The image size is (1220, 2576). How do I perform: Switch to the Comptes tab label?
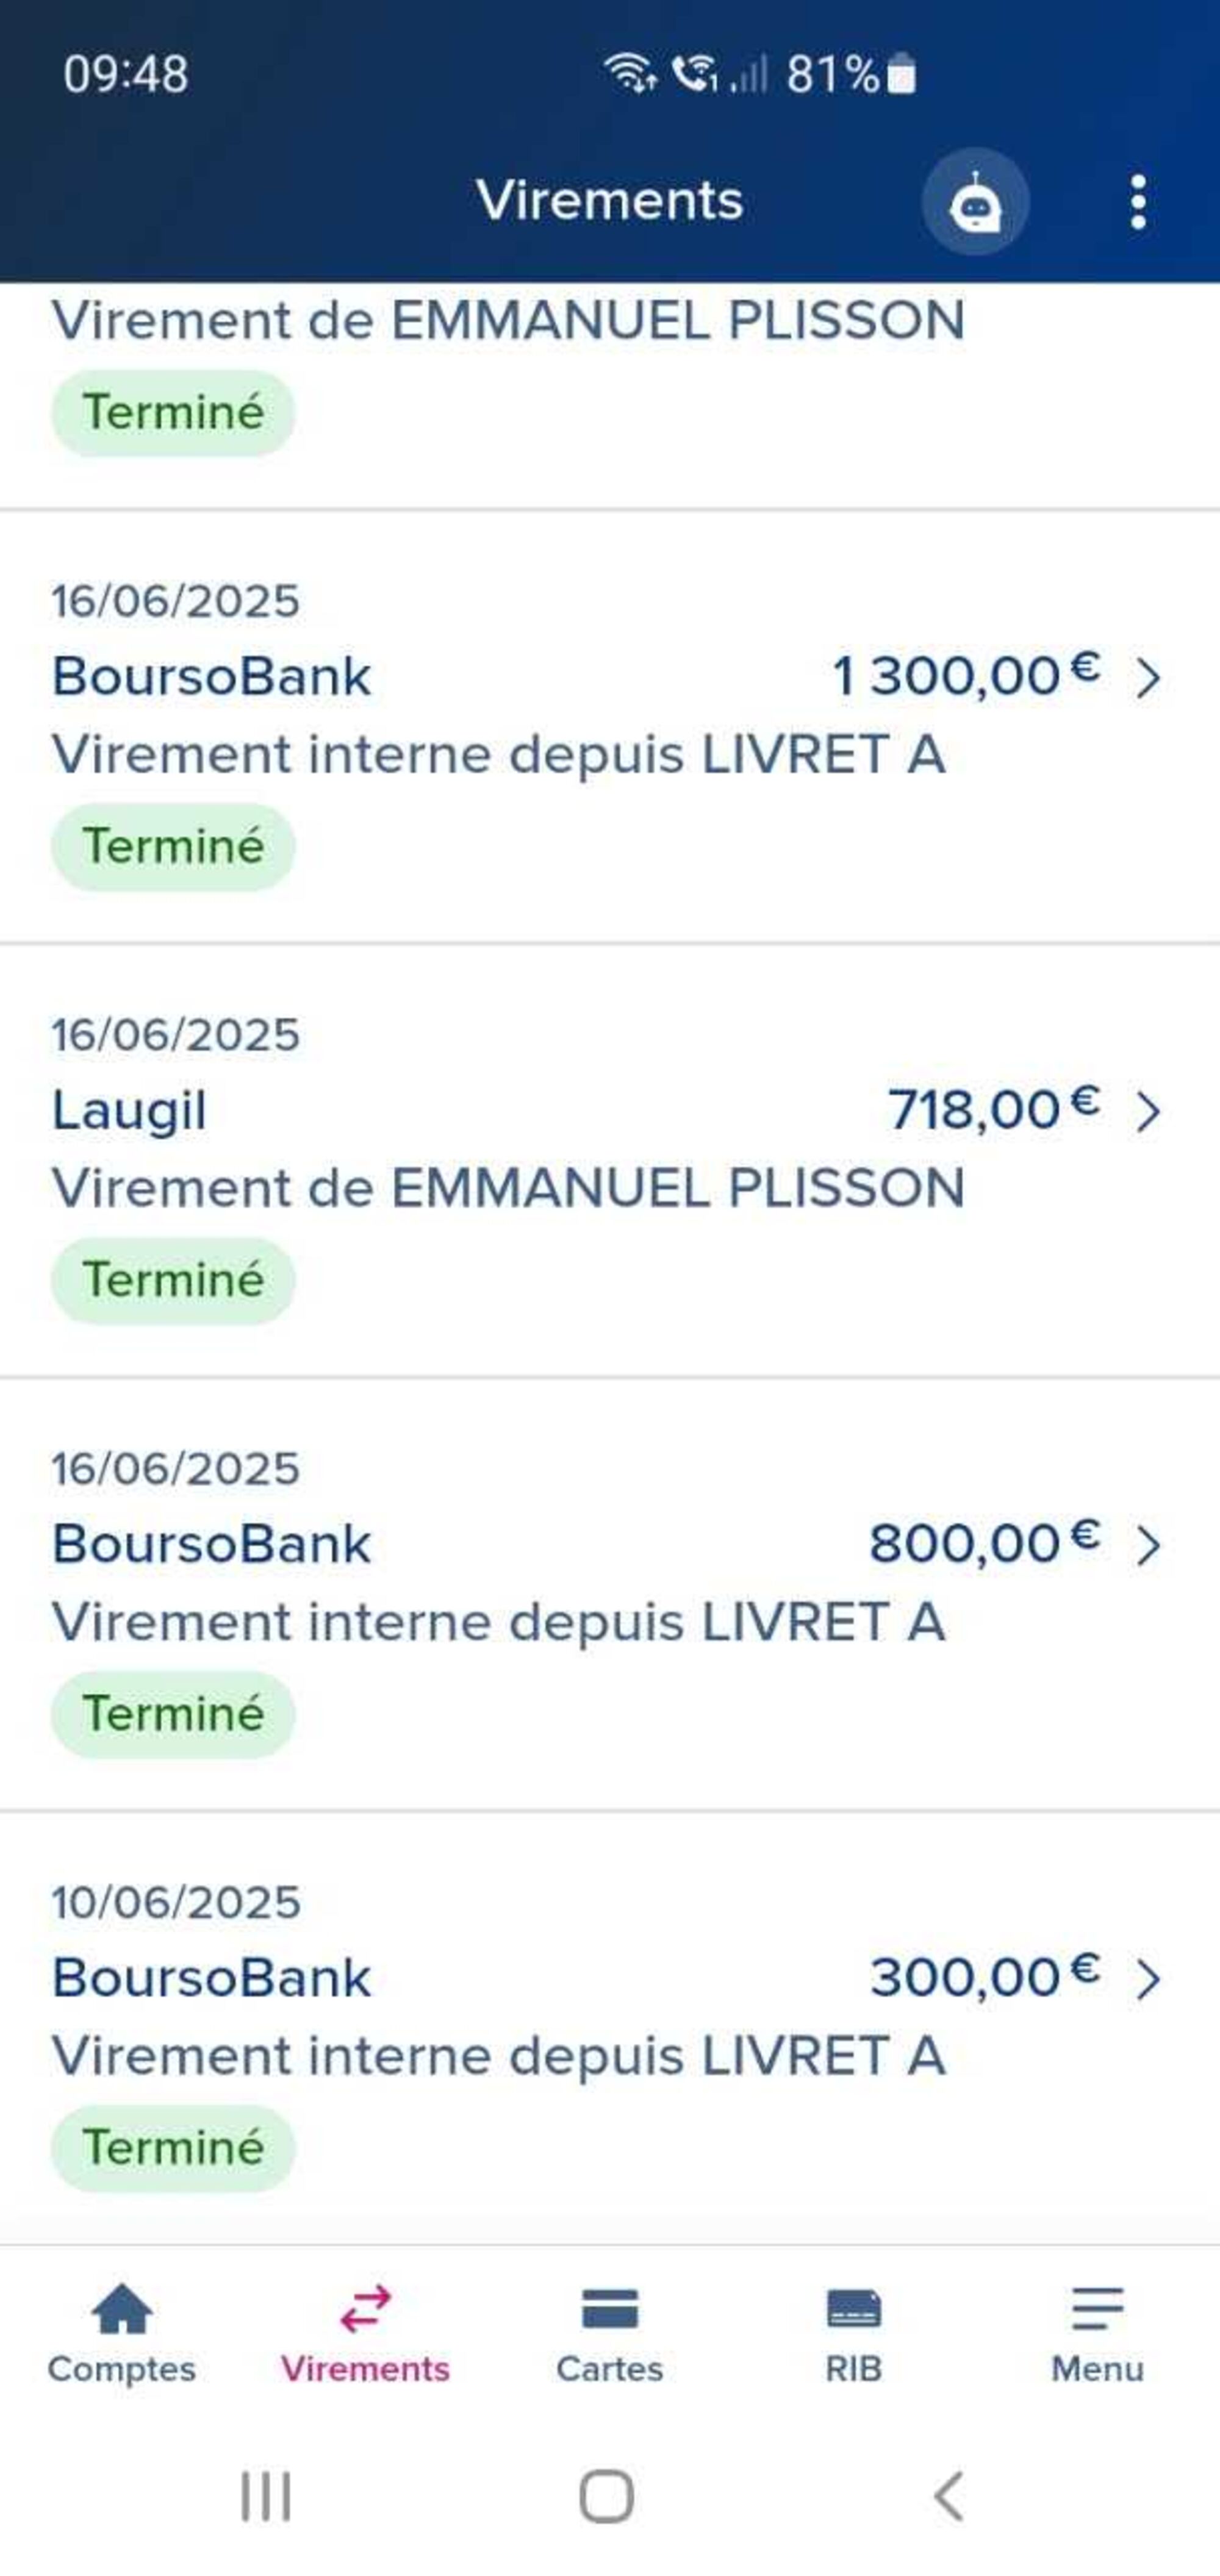(121, 2369)
